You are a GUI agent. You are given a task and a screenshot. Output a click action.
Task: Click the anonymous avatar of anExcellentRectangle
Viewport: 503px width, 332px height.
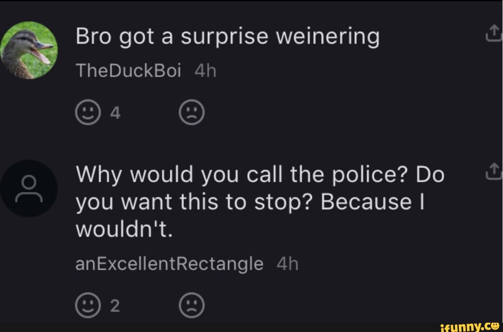coord(29,188)
